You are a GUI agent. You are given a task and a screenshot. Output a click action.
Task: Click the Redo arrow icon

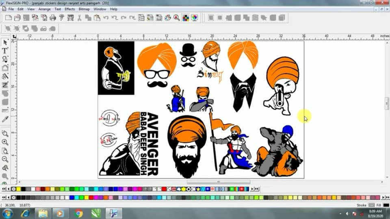click(x=123, y=17)
